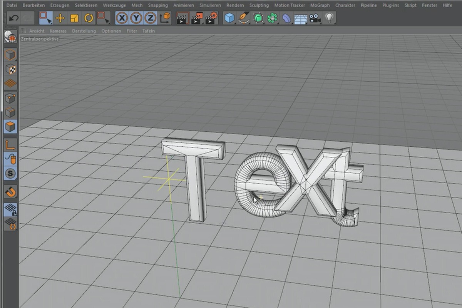Switch to Workplane mode orange grid
The image size is (462, 308).
coord(10,84)
